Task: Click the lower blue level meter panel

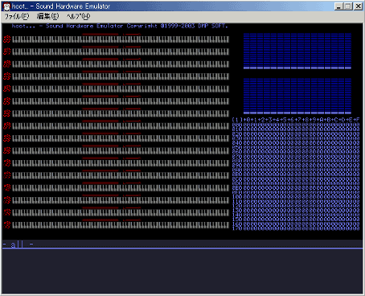Action: tap(297, 96)
